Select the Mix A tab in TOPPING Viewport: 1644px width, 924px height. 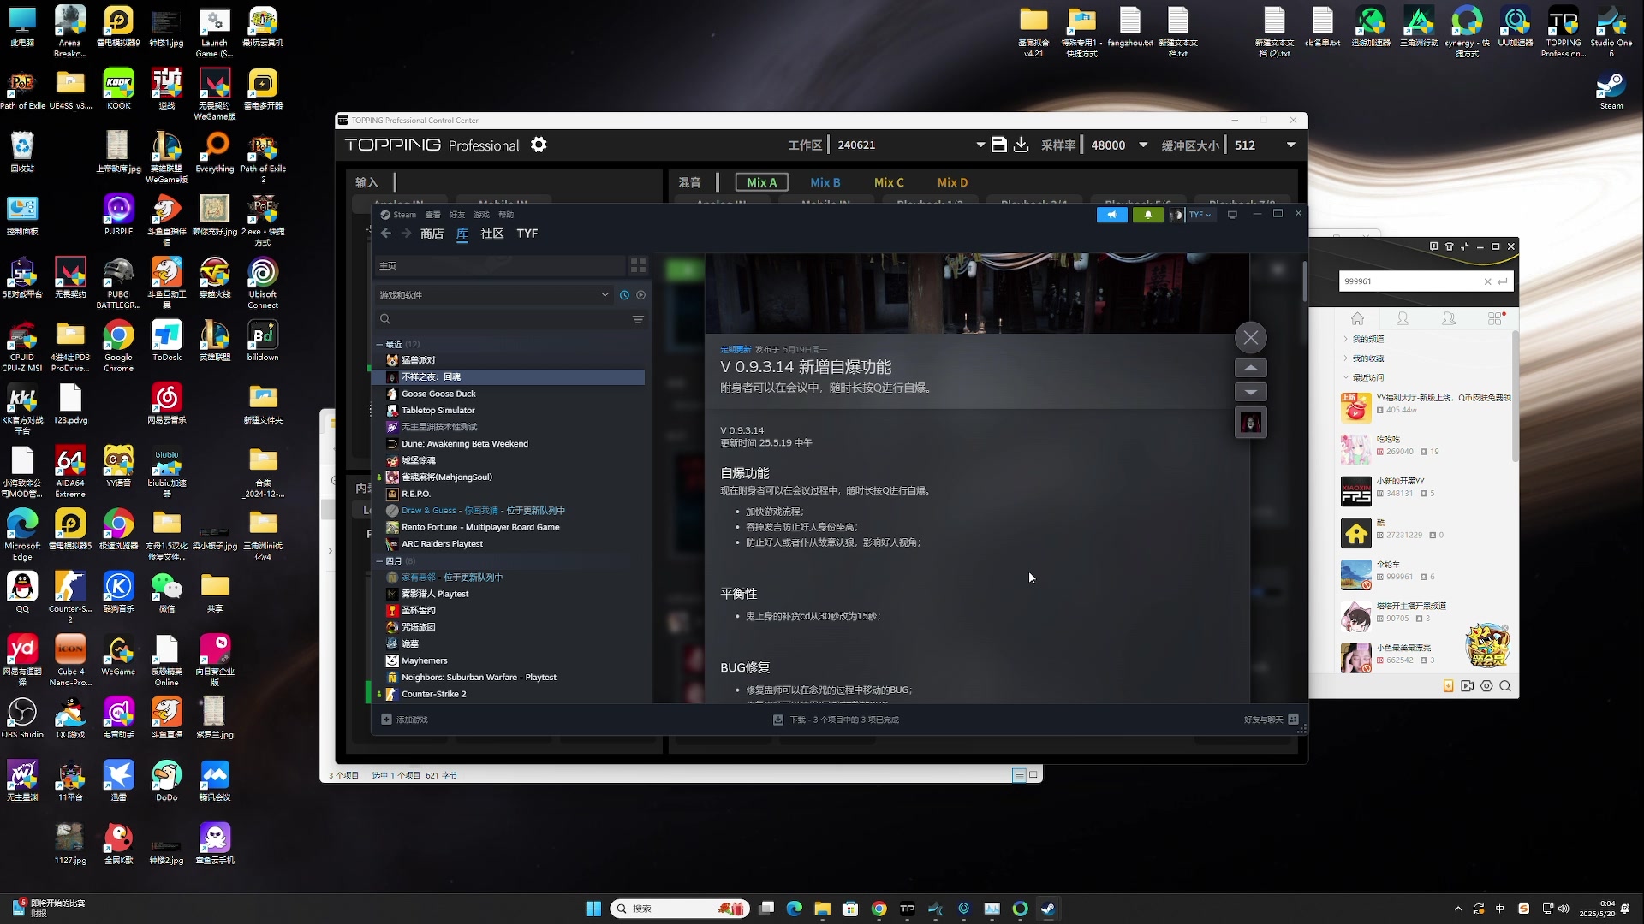click(762, 182)
